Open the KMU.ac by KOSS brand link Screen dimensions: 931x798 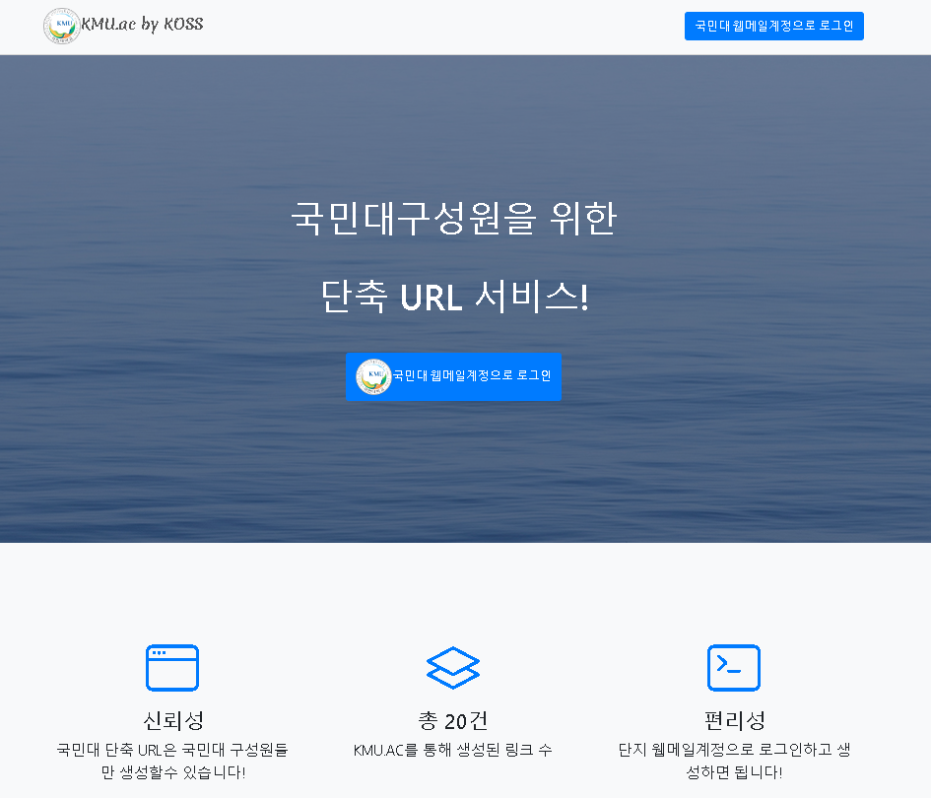click(123, 27)
